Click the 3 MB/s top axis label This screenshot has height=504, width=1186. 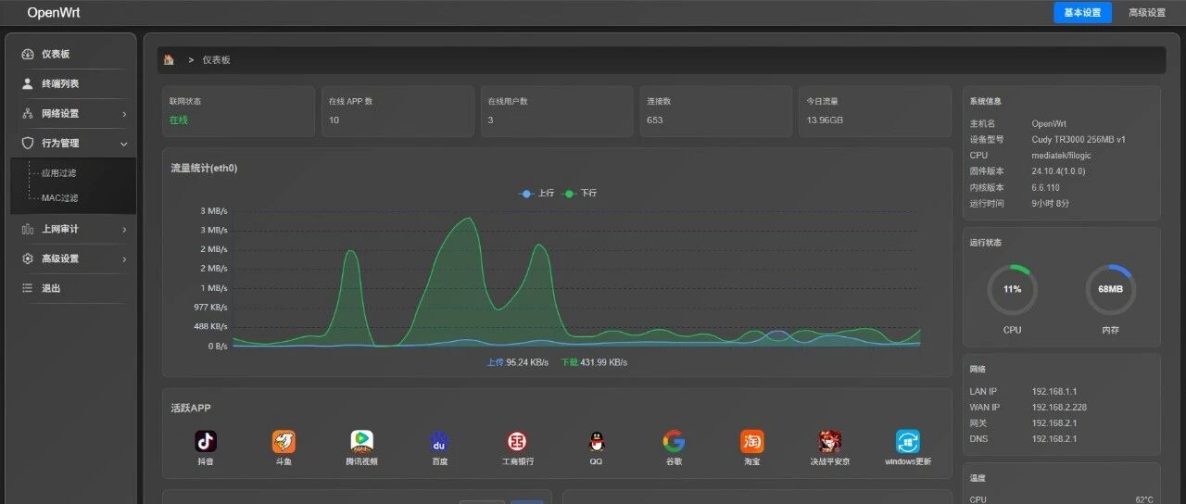213,210
